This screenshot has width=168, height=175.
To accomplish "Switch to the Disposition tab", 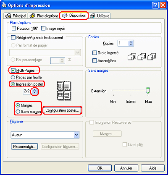I will tap(74, 16).
